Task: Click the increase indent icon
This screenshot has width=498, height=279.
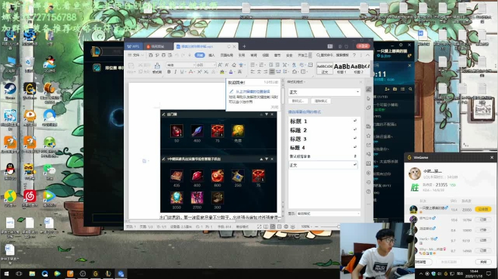Action: pos(277,65)
